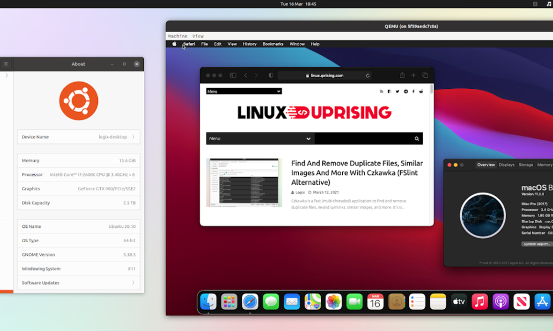
Task: Open Podcasts from the dock
Action: [x=501, y=301]
